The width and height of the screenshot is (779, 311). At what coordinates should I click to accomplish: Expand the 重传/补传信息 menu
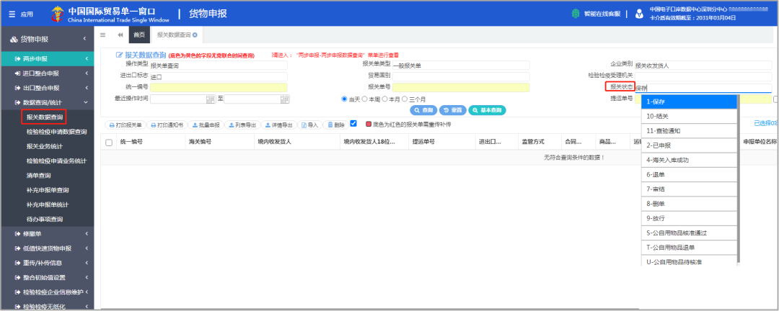click(x=47, y=263)
